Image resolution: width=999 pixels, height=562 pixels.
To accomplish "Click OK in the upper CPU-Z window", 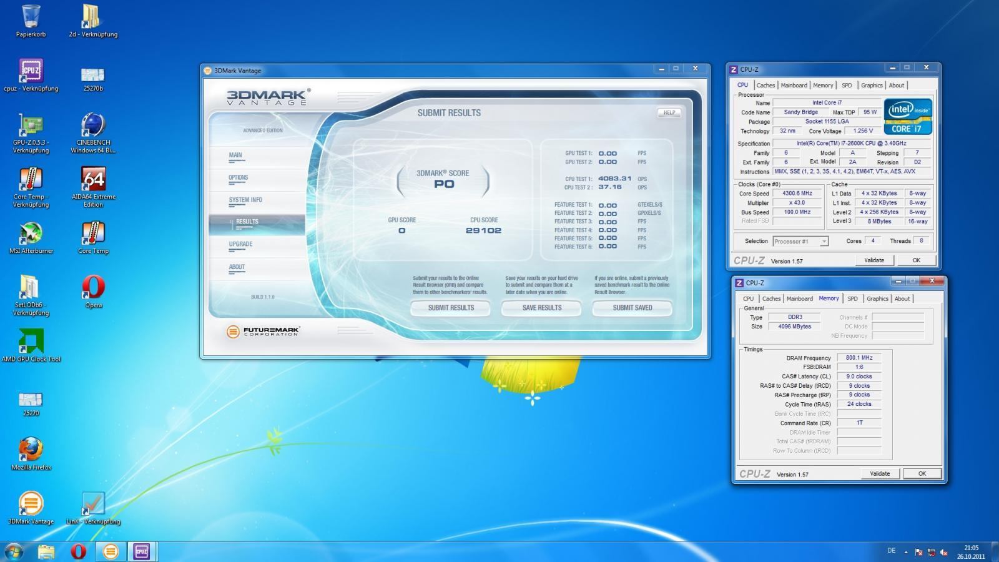I will (916, 260).
